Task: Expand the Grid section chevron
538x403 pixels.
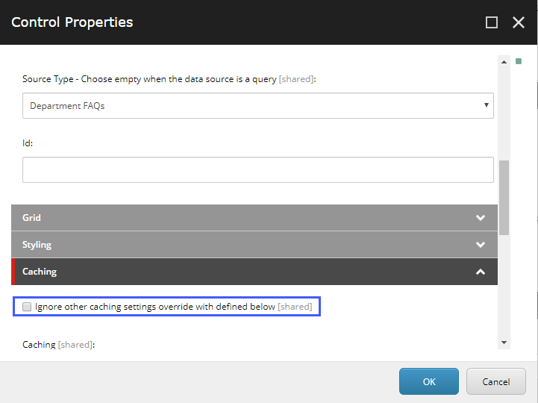Action: click(481, 218)
